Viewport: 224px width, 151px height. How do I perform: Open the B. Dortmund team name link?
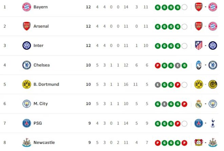point(46,84)
